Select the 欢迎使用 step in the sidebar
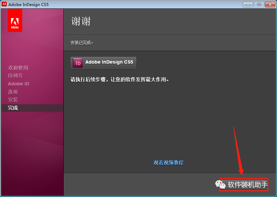The height and width of the screenshot is (197, 277). point(18,68)
